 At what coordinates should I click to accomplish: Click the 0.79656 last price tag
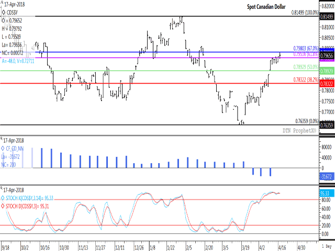click(327, 56)
